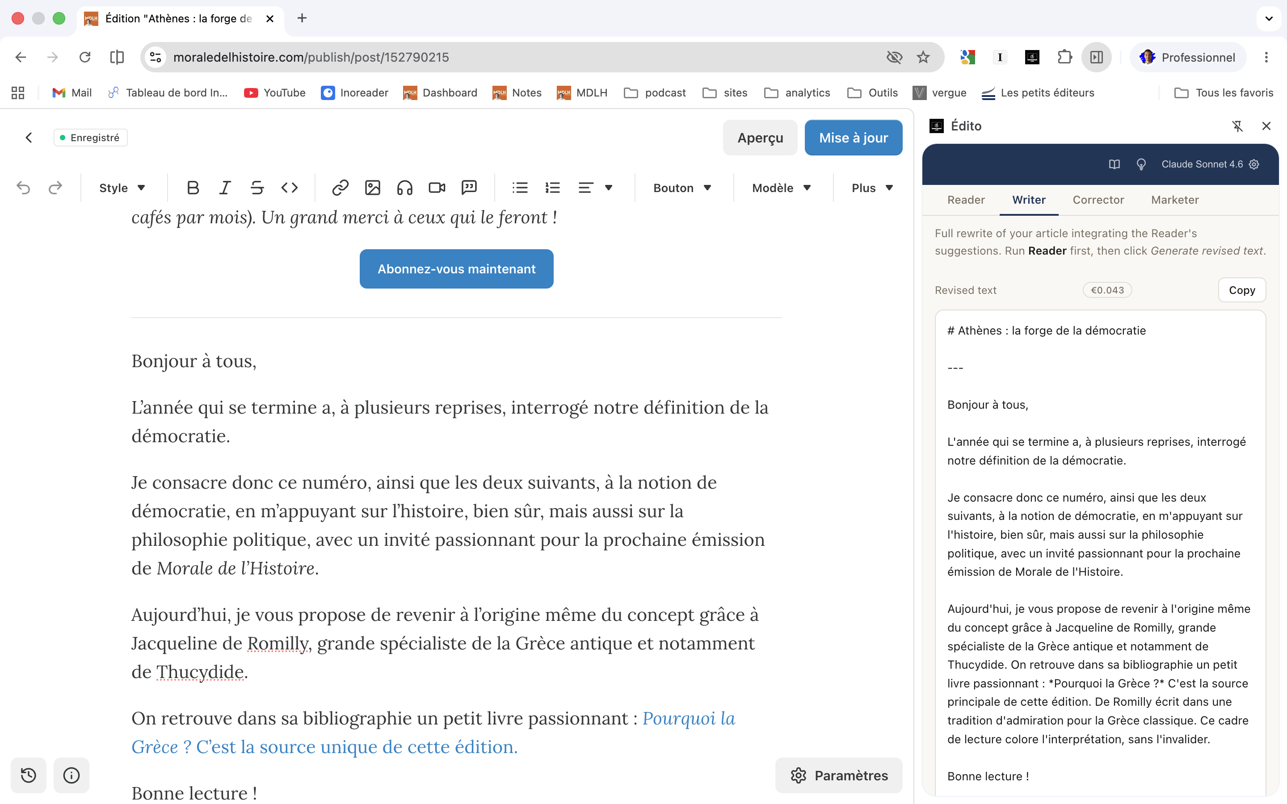This screenshot has height=804, width=1287.
Task: Insert a video using the camera icon
Action: [437, 188]
